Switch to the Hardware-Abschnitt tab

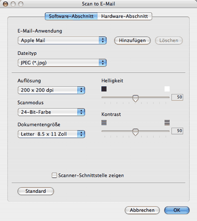click(125, 16)
